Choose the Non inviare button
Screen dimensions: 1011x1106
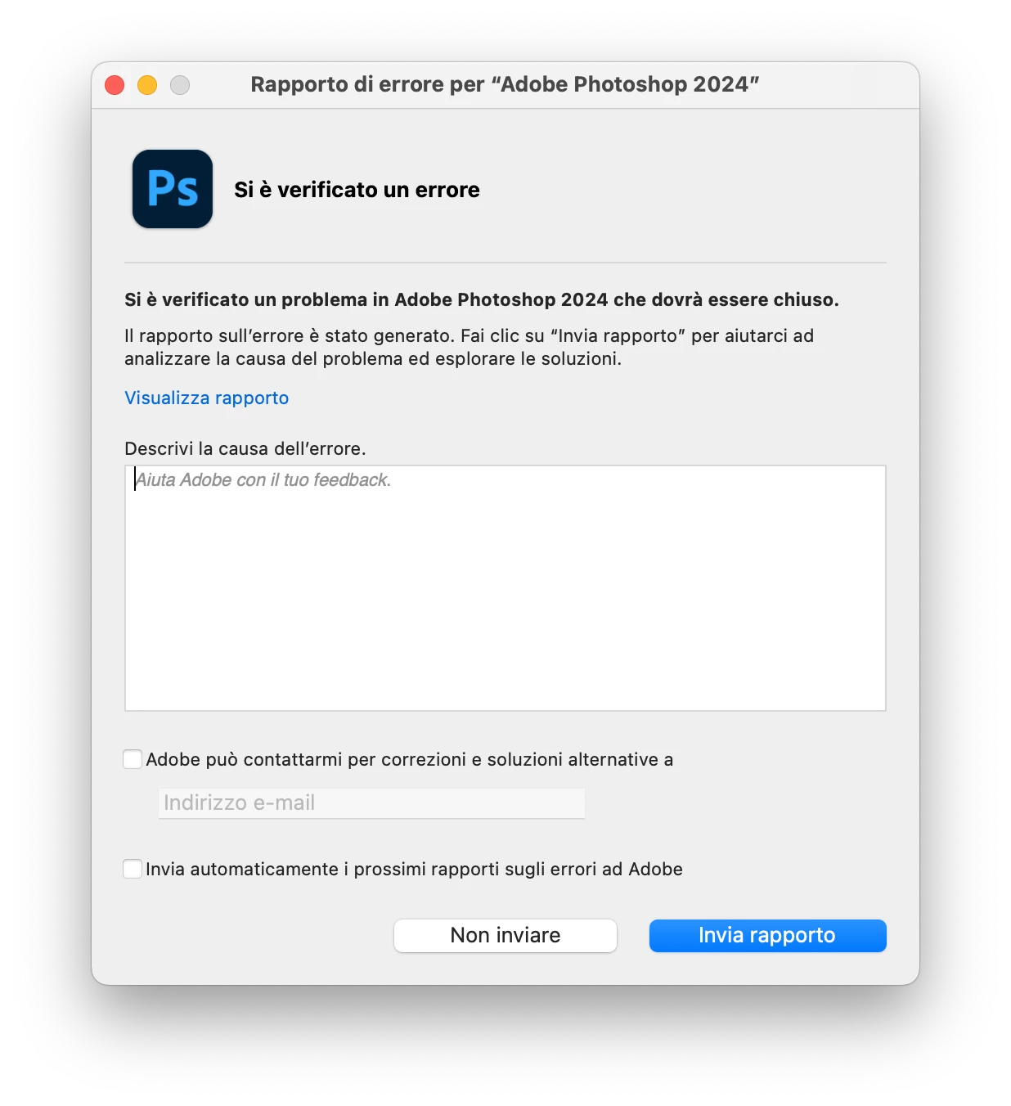[505, 935]
